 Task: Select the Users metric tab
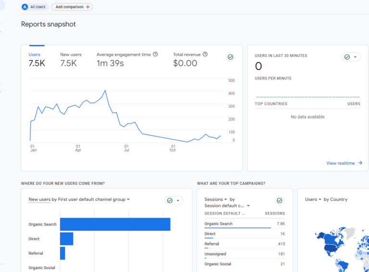[x=37, y=59]
